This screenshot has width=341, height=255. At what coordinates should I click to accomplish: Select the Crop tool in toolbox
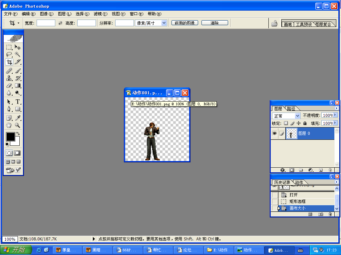tap(9, 62)
